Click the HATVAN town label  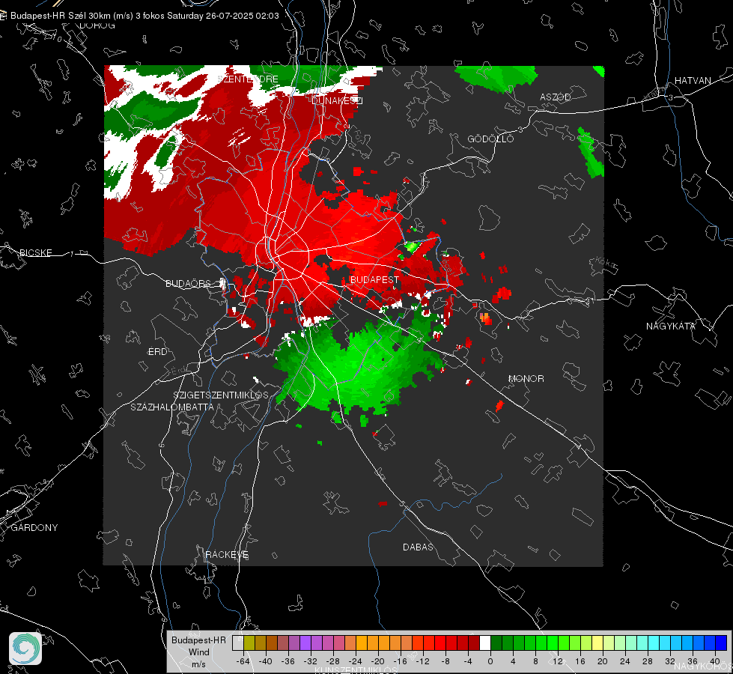click(693, 80)
